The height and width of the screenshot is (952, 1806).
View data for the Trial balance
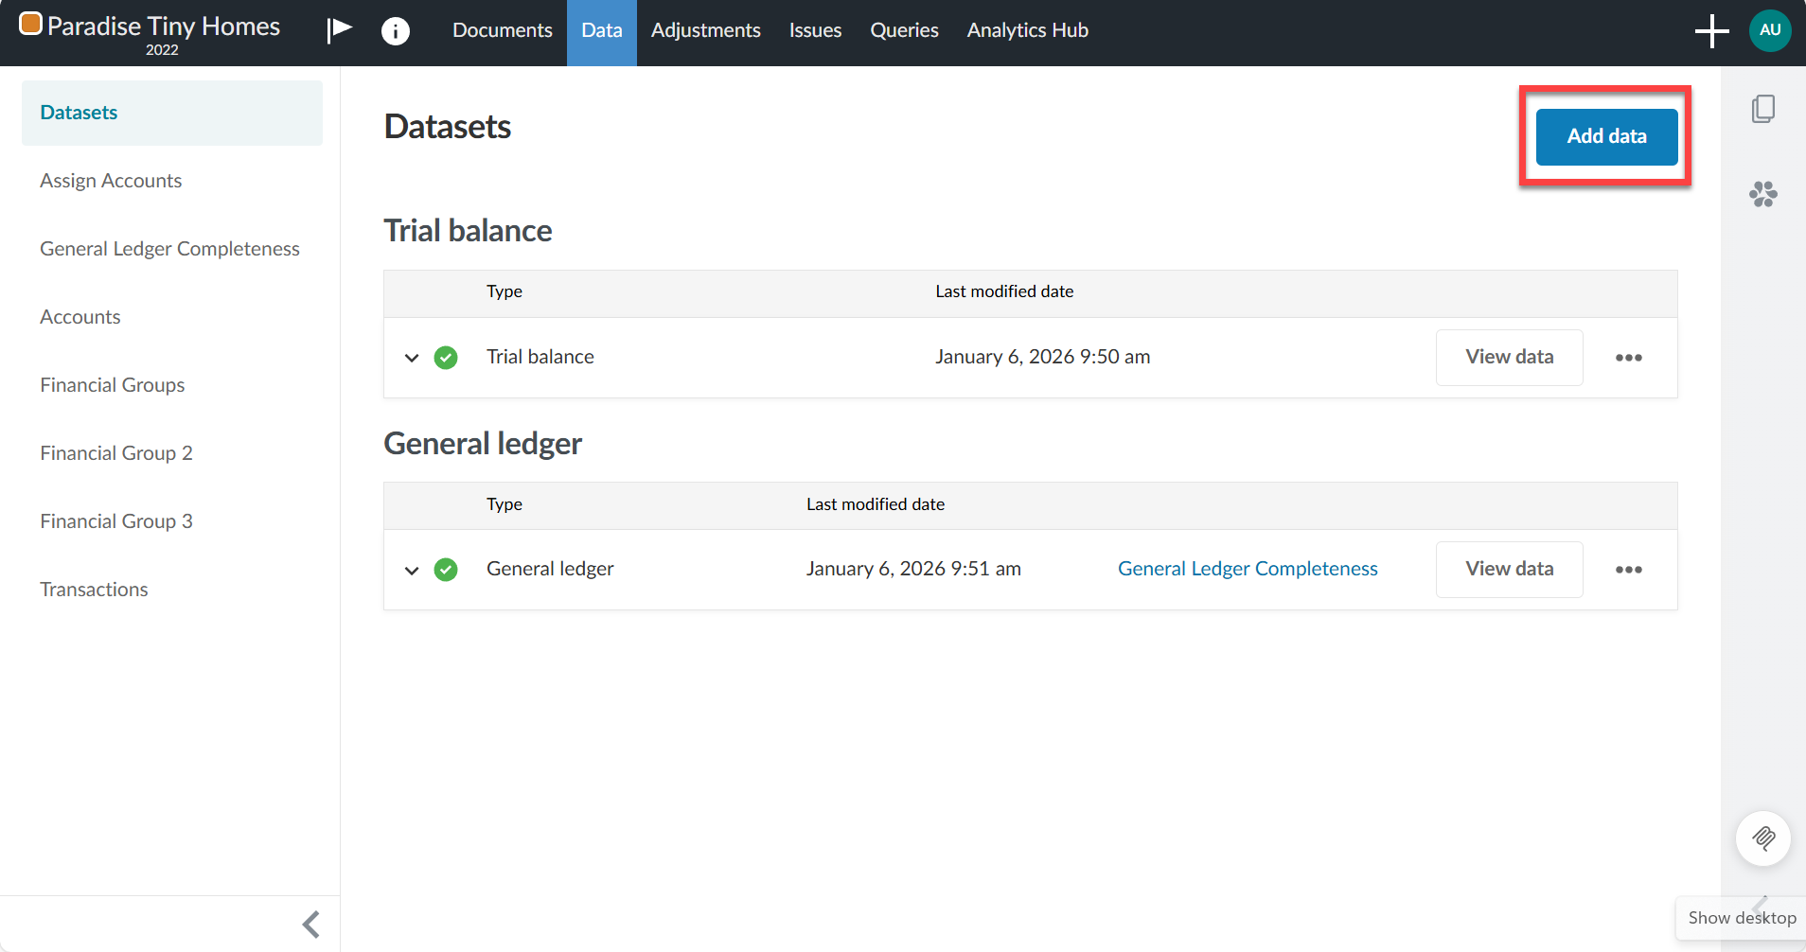(1509, 357)
